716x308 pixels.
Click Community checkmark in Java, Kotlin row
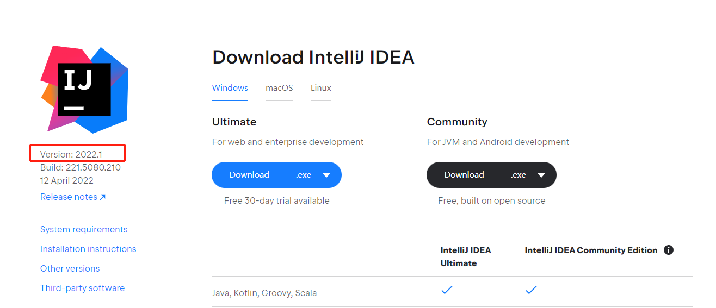pyautogui.click(x=531, y=291)
